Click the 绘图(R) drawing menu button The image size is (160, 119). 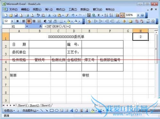click(x=9, y=111)
